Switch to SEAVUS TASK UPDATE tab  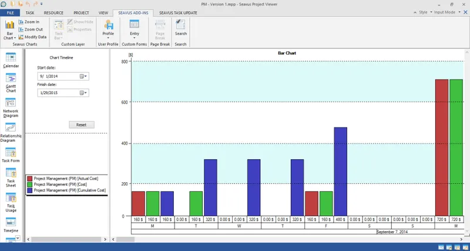pos(178,13)
